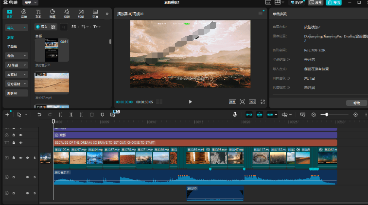
Task: Open the 菜单 dropdown in title bar
Action: point(28,2)
